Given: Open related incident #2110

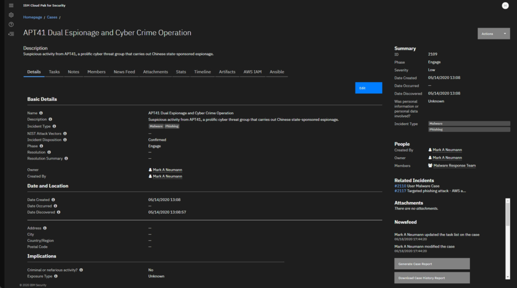Looking at the screenshot, I should click(400, 186).
